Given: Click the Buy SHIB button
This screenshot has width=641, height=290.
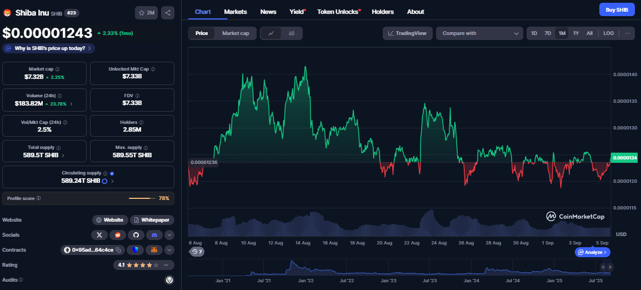Looking at the screenshot, I should (x=617, y=9).
